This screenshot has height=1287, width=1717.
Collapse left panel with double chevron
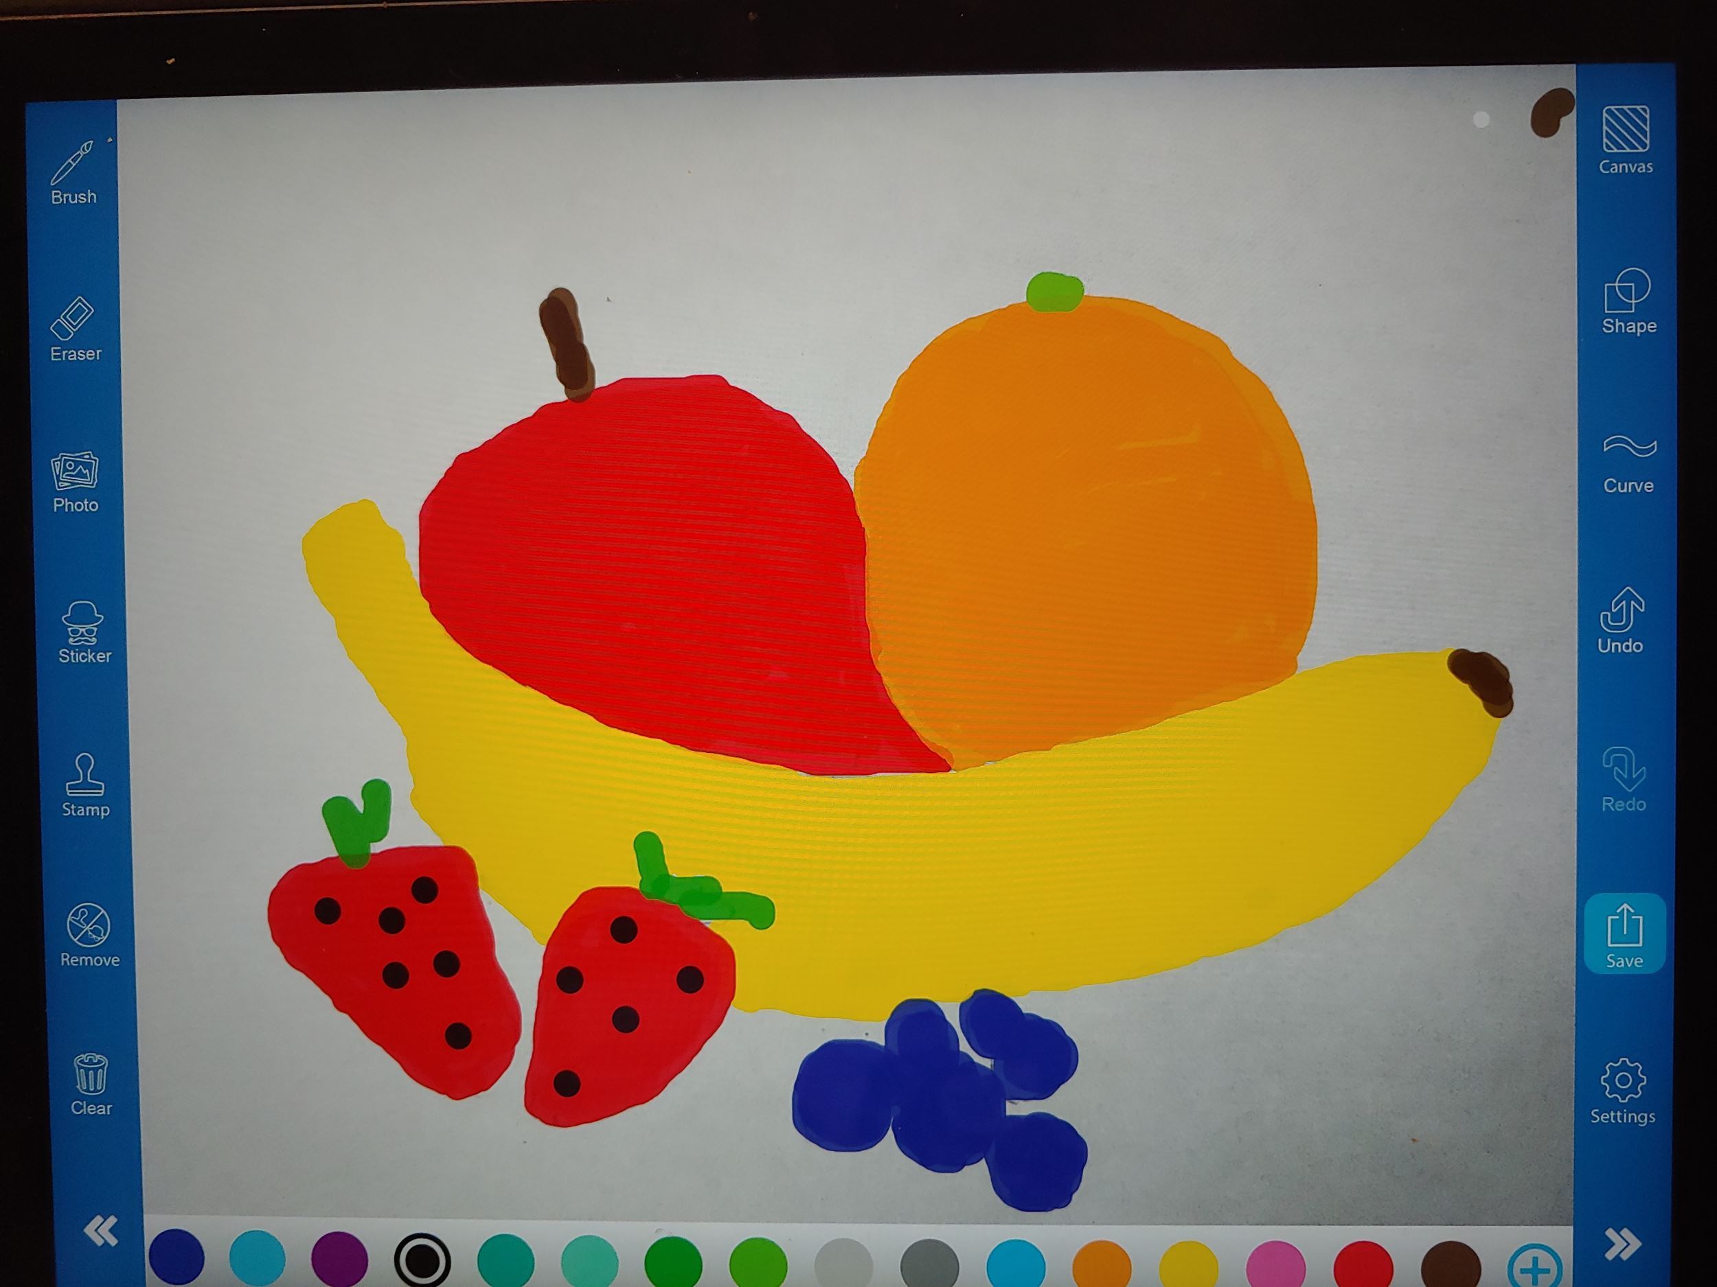(x=101, y=1231)
